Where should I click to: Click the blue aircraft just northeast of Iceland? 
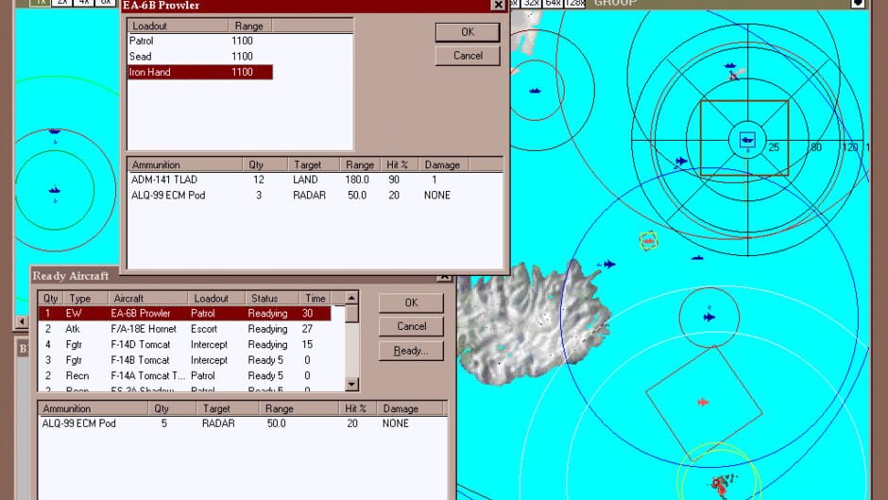(608, 265)
